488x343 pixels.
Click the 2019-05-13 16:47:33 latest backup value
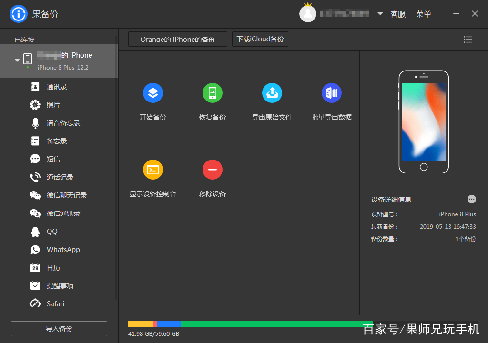pyautogui.click(x=447, y=227)
